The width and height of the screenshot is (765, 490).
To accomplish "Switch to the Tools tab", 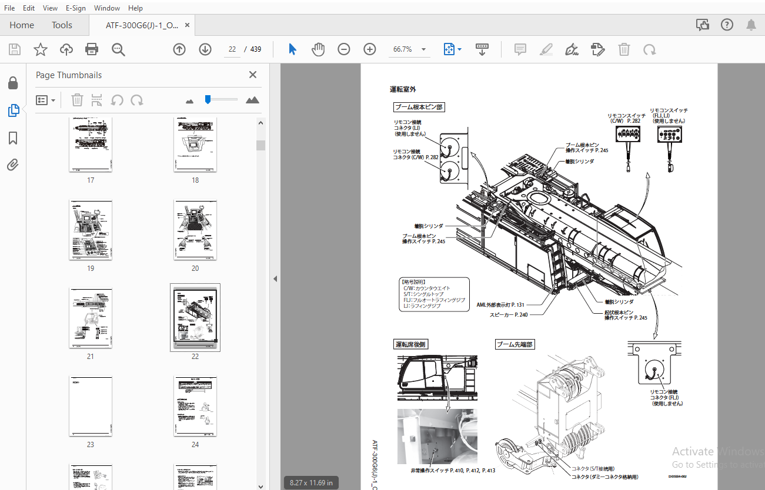I will tap(62, 25).
